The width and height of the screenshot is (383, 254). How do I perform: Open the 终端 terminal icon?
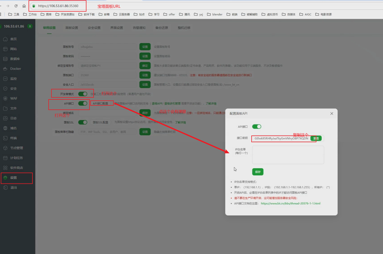[5, 138]
